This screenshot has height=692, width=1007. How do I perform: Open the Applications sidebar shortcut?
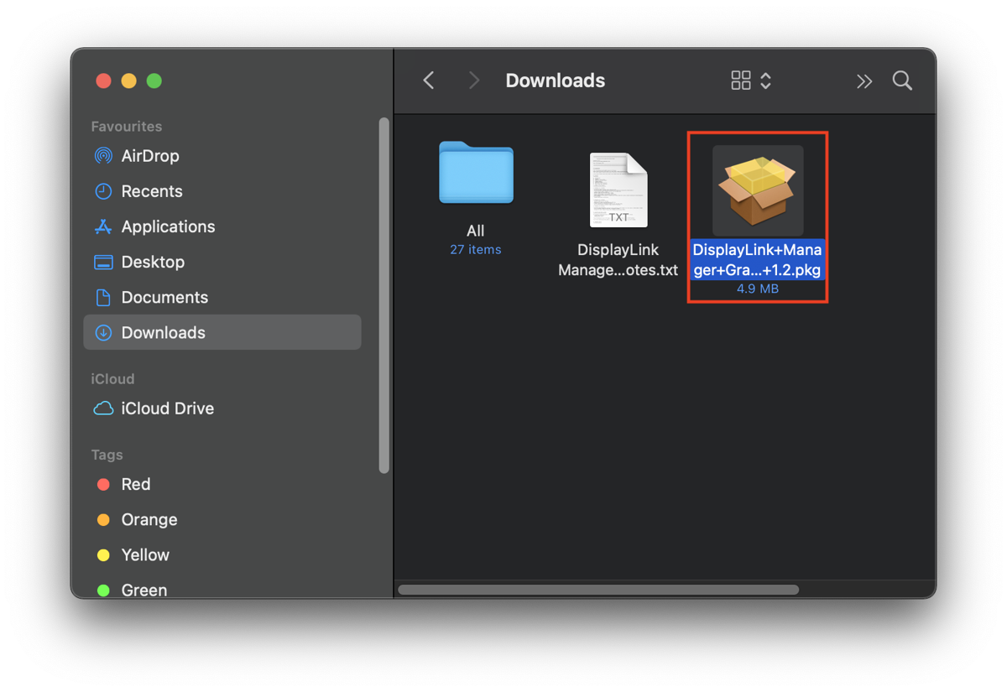pos(167,226)
